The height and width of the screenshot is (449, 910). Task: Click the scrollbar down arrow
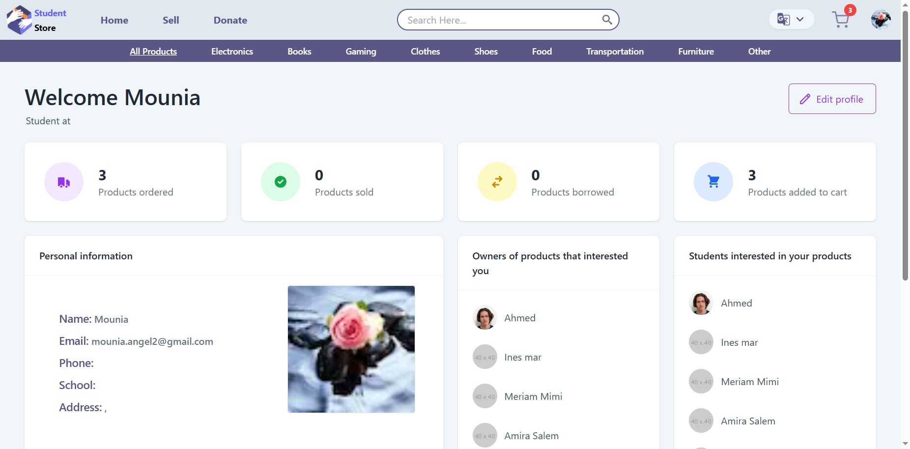click(905, 444)
